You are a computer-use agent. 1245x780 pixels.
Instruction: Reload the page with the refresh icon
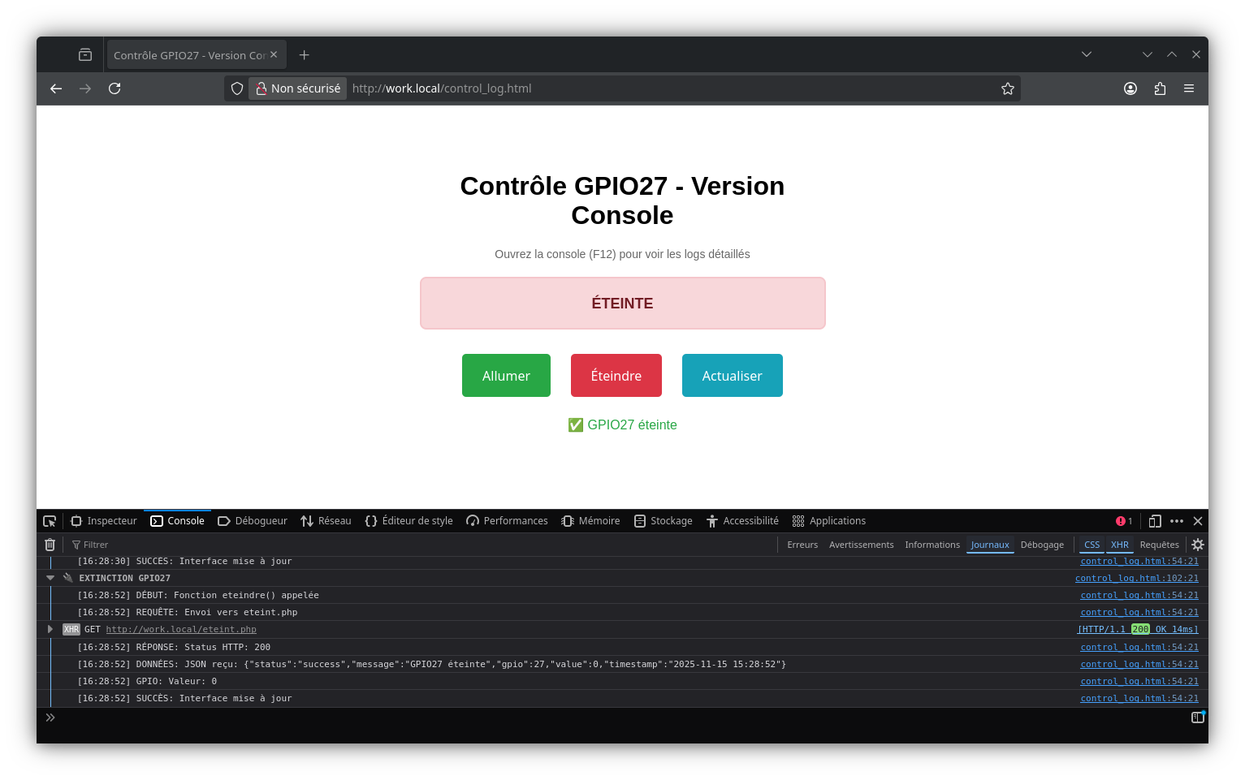pos(115,88)
